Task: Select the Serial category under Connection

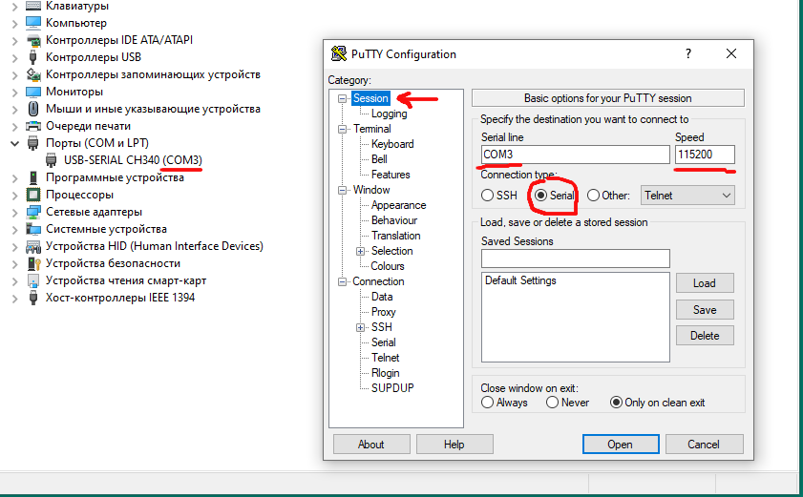Action: point(383,342)
